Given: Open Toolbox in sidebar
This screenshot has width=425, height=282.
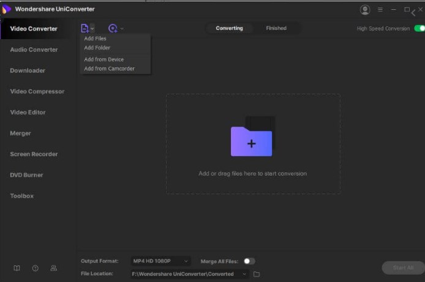Looking at the screenshot, I should click(x=21, y=196).
